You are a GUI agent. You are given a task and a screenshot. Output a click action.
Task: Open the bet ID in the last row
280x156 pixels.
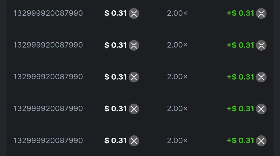(x=48, y=141)
